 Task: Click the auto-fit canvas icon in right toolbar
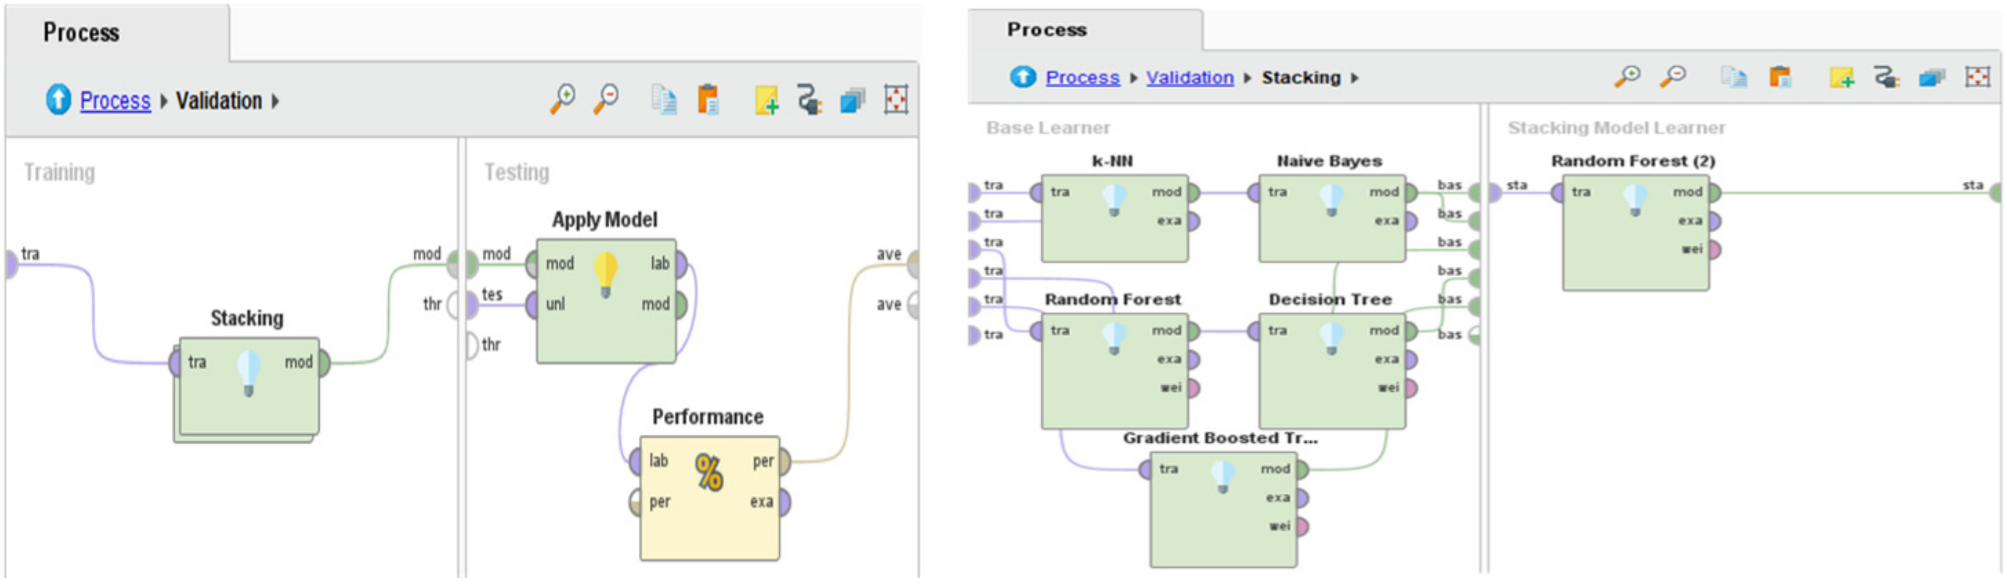[x=1977, y=77]
